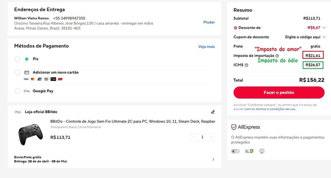Click the Total value R$156,22
This screenshot has height=178, width=331.
312,80
